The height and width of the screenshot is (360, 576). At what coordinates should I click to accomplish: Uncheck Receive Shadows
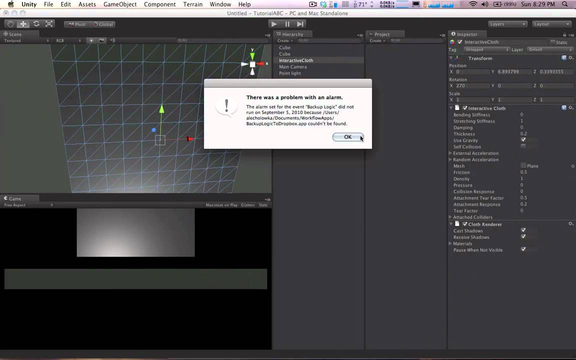click(x=523, y=236)
